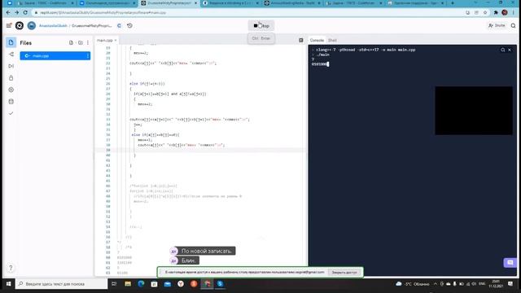The width and height of the screenshot is (521, 293).
Task: Click the browser forward arrow
Action: [x=16, y=13]
